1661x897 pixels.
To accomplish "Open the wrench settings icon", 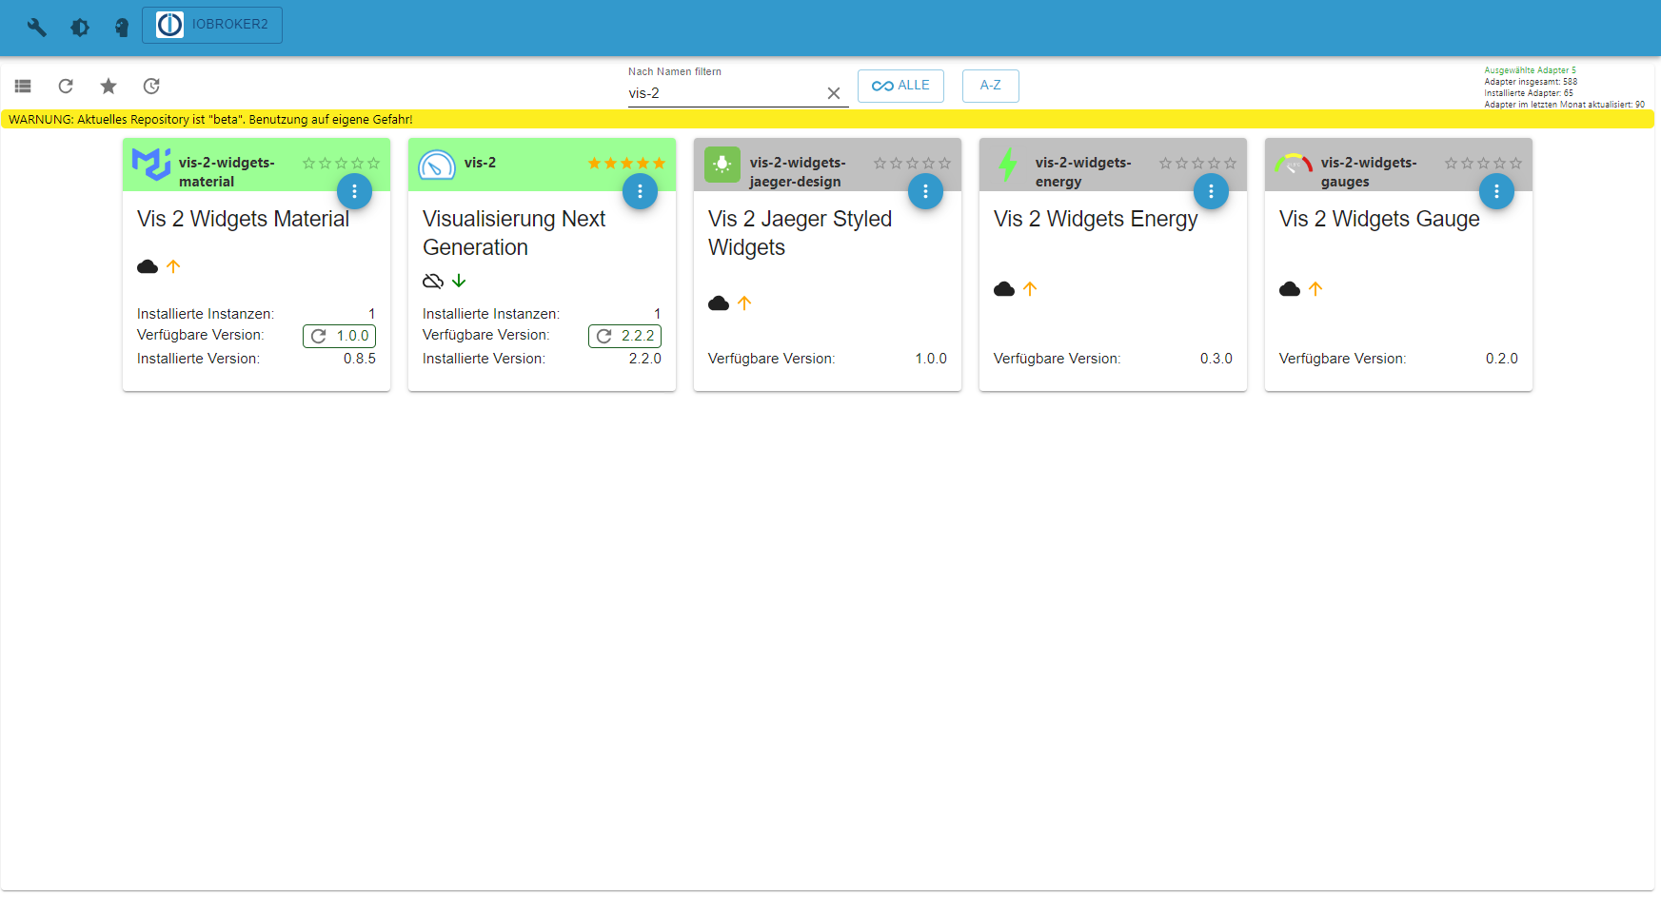I will click(37, 27).
